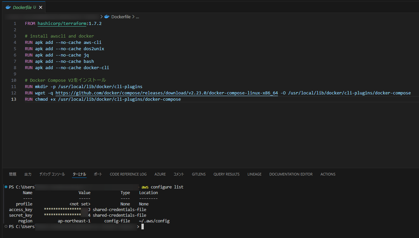This screenshot has width=419, height=238.
Task: Expand the ellipsis at the breadcrumb's end
Action: pos(137,16)
